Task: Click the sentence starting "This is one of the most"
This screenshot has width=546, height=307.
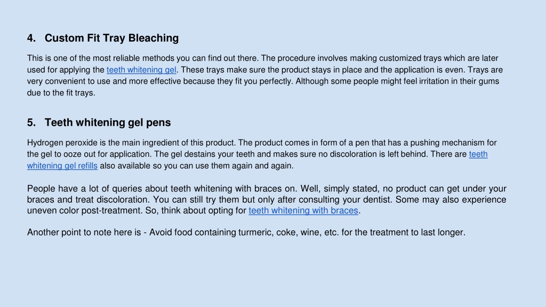Action: click(143, 58)
